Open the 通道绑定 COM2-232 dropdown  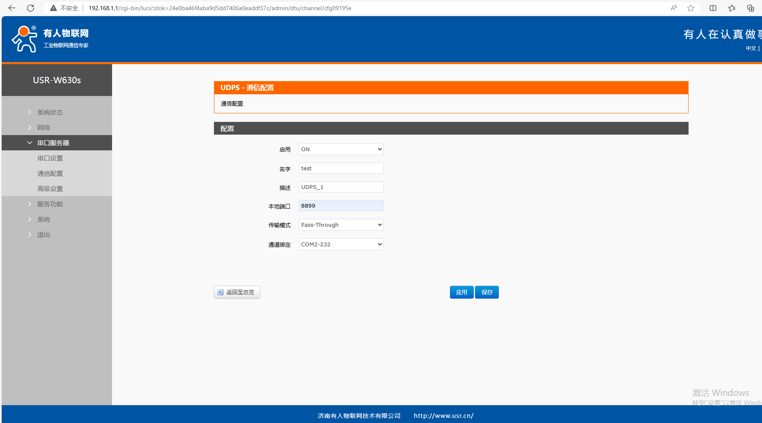click(341, 244)
